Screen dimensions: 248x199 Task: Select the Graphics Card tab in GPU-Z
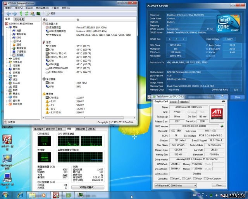(x=161, y=101)
